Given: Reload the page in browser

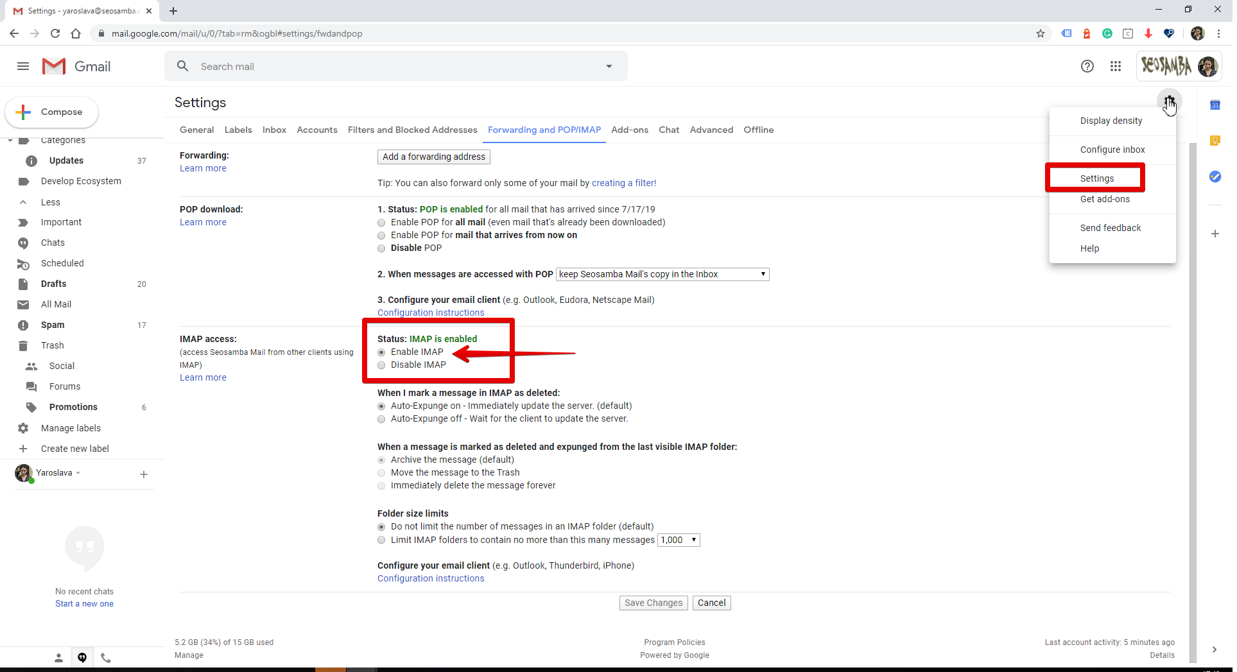Looking at the screenshot, I should (55, 33).
